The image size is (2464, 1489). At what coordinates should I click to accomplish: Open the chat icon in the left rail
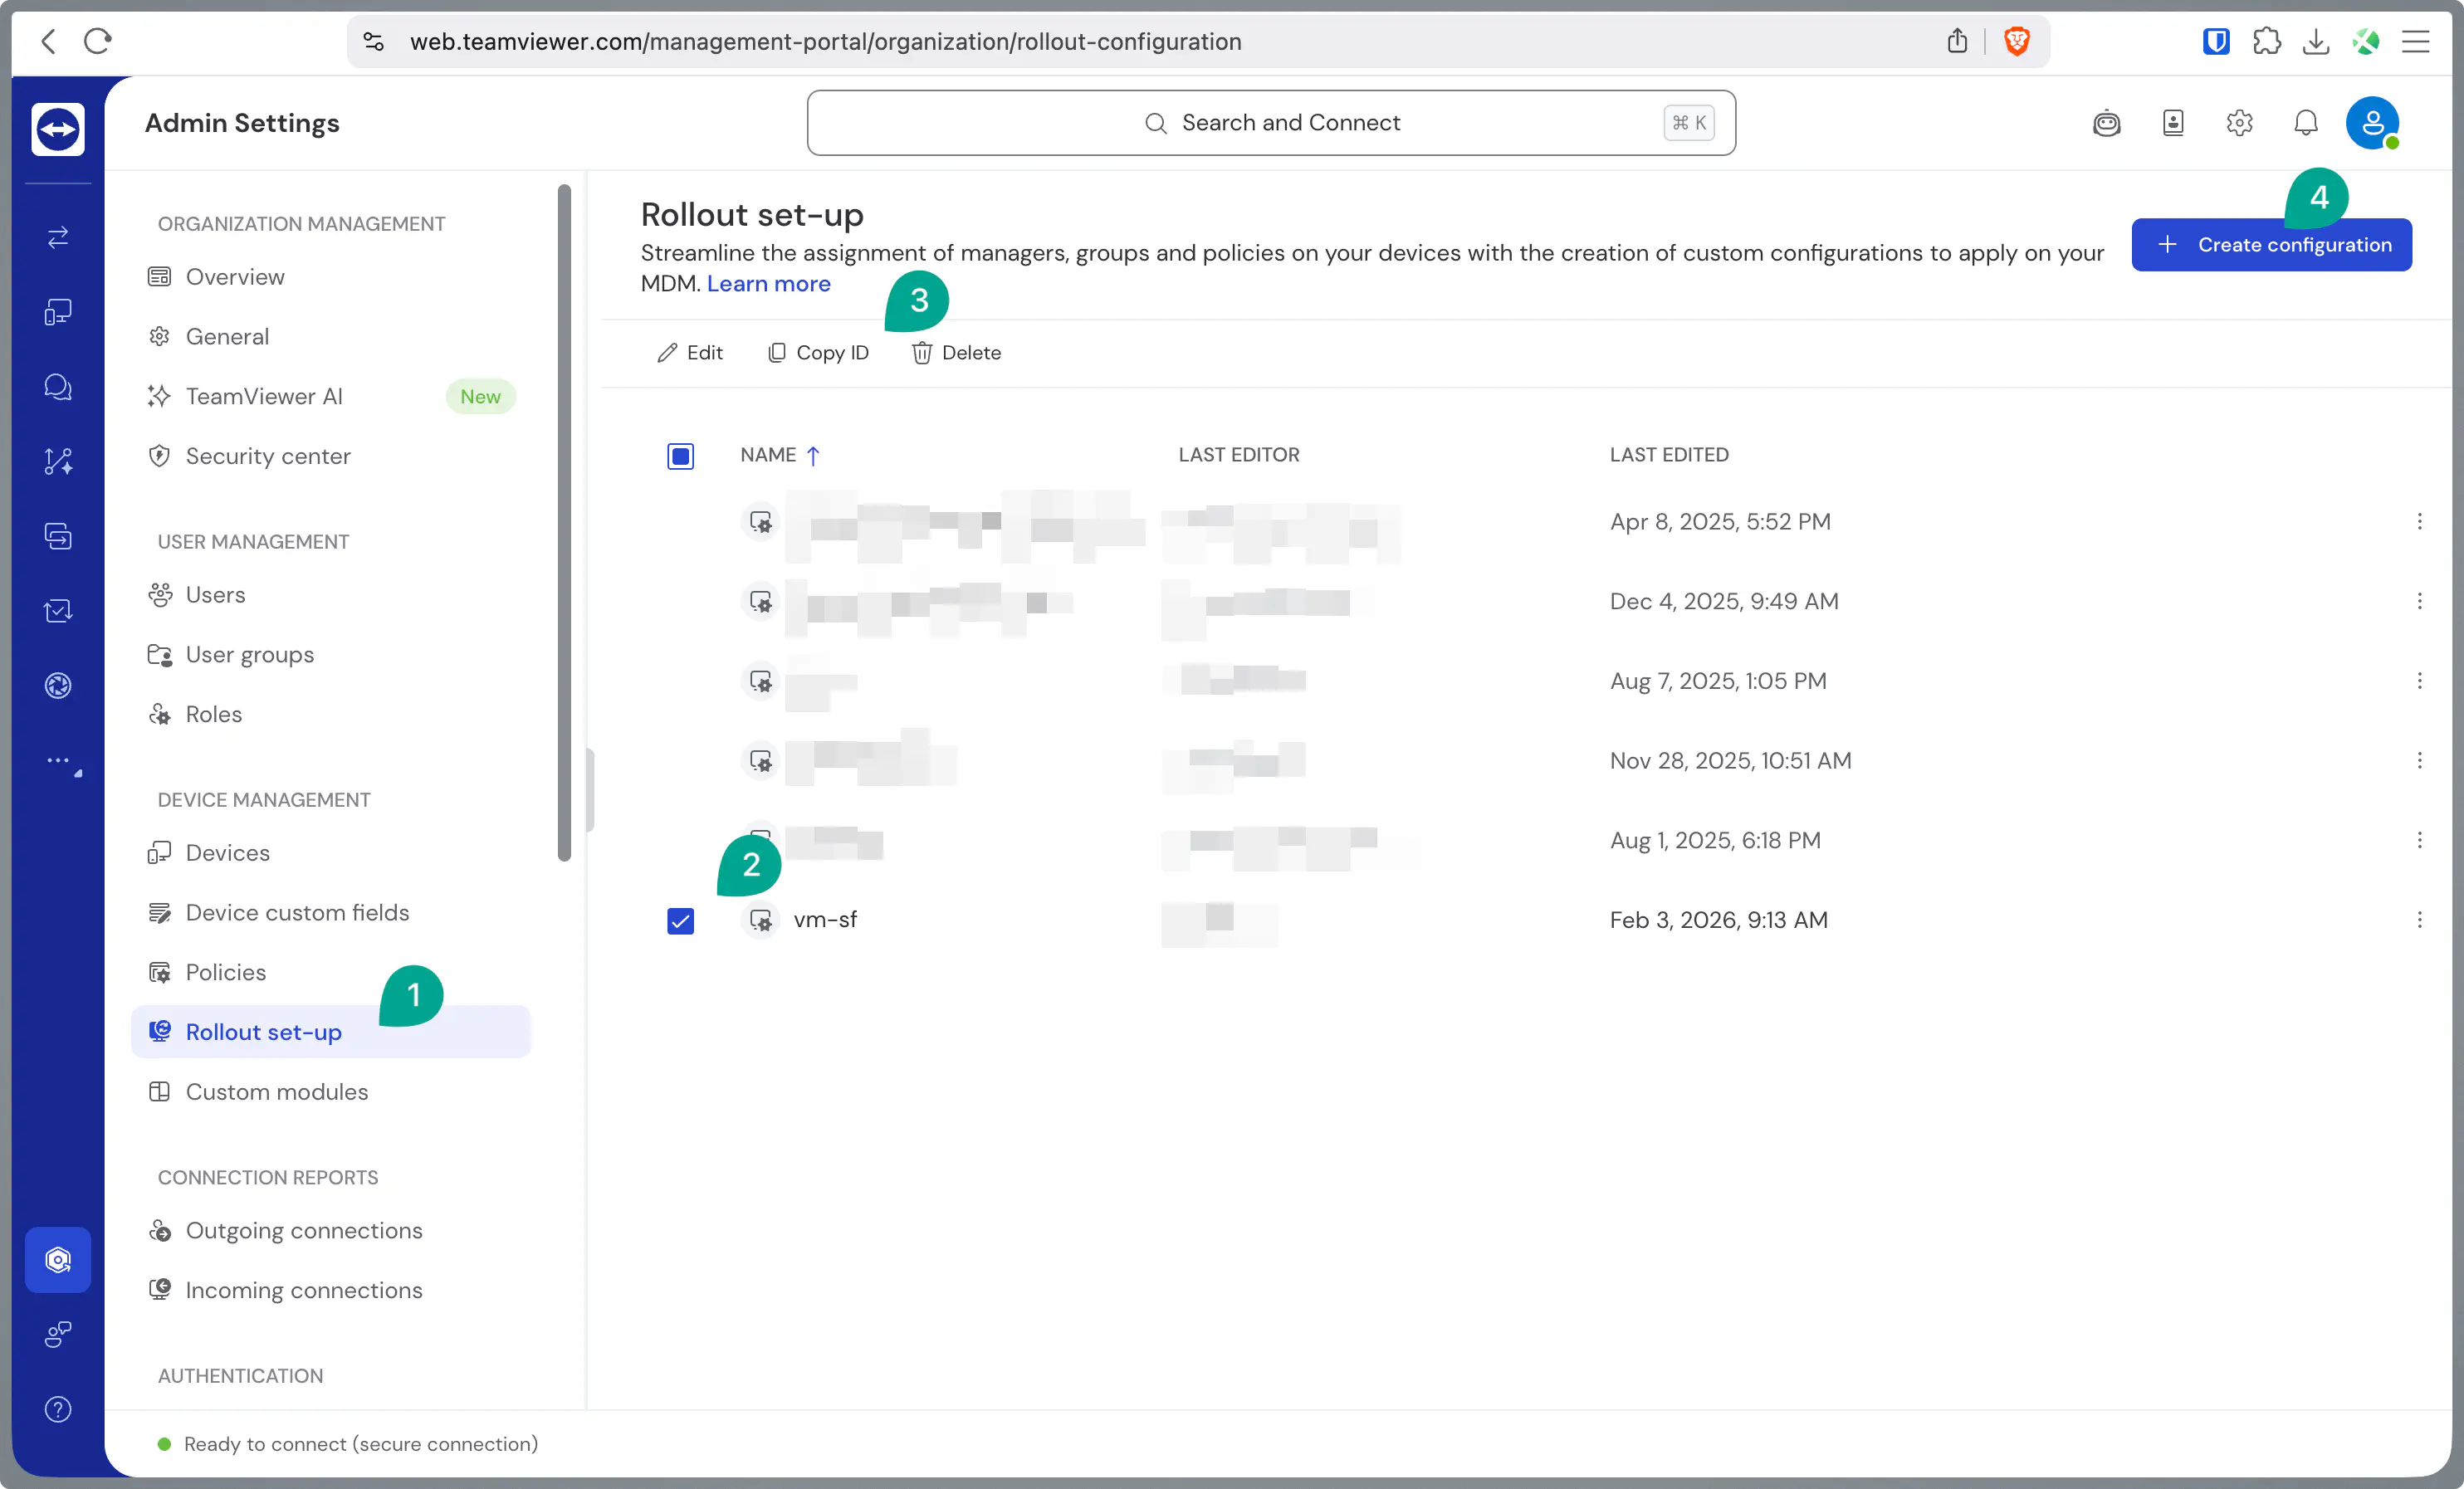(58, 387)
